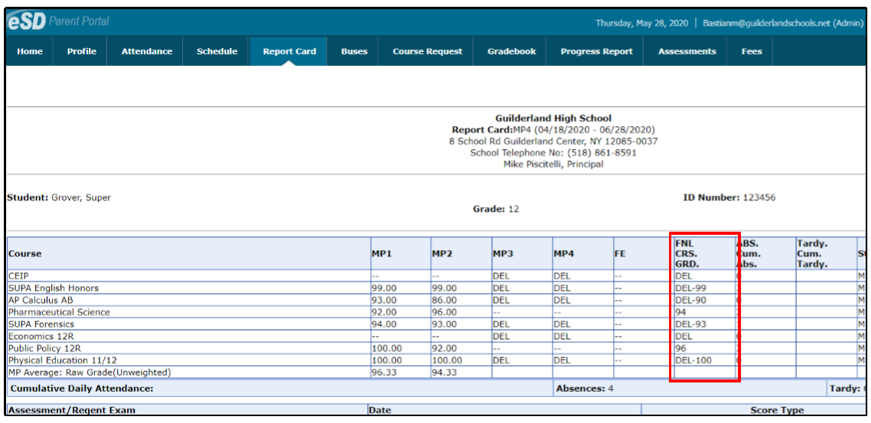
Task: Click the final grade DEL-100
Action: tap(693, 360)
